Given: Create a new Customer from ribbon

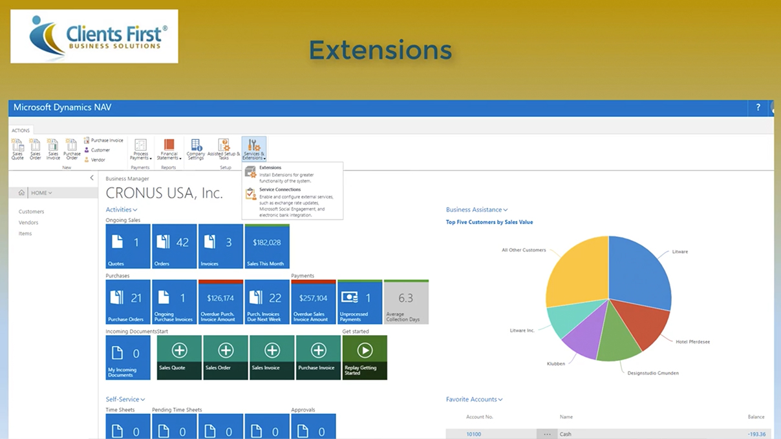Looking at the screenshot, I should tap(97, 150).
